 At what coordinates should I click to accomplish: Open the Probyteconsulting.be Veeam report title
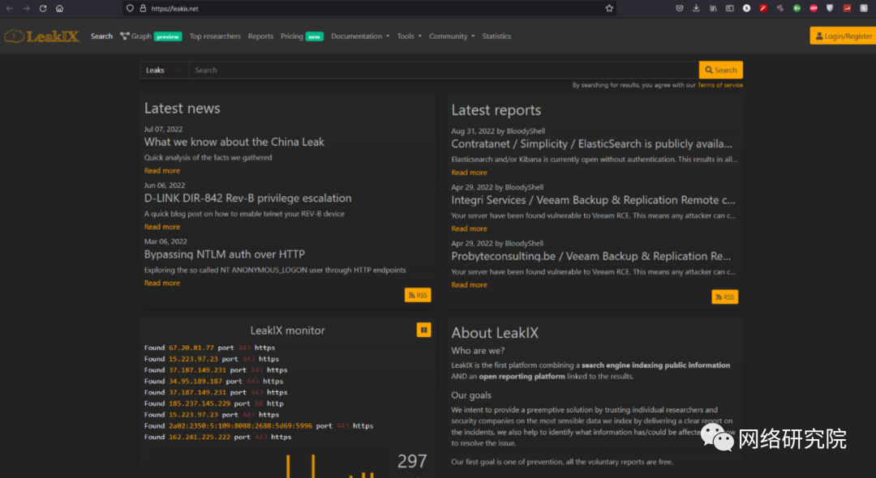click(591, 257)
